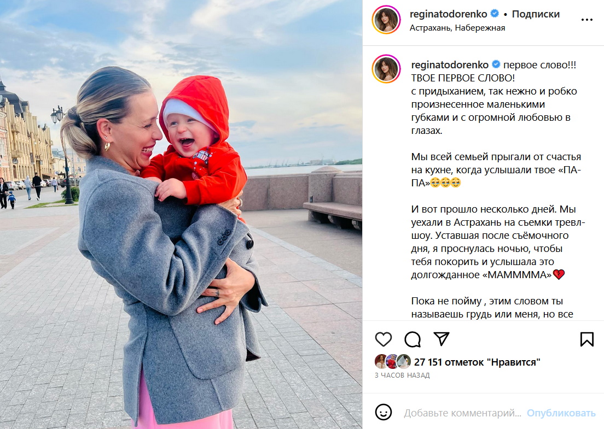Click the 3 ЧАСОВ НАЗАД timestamp
The width and height of the screenshot is (604, 429).
[x=402, y=375]
